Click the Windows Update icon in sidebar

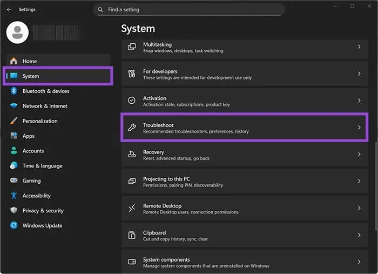click(13, 226)
